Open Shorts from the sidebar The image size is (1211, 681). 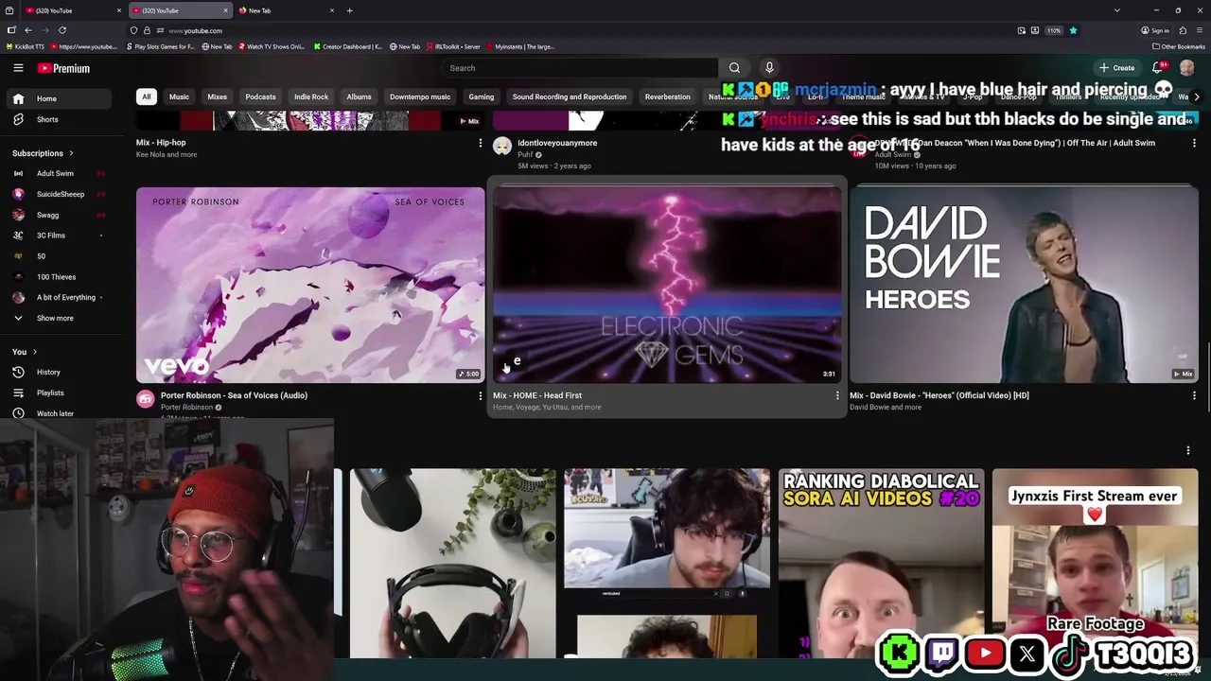pyautogui.click(x=61, y=120)
